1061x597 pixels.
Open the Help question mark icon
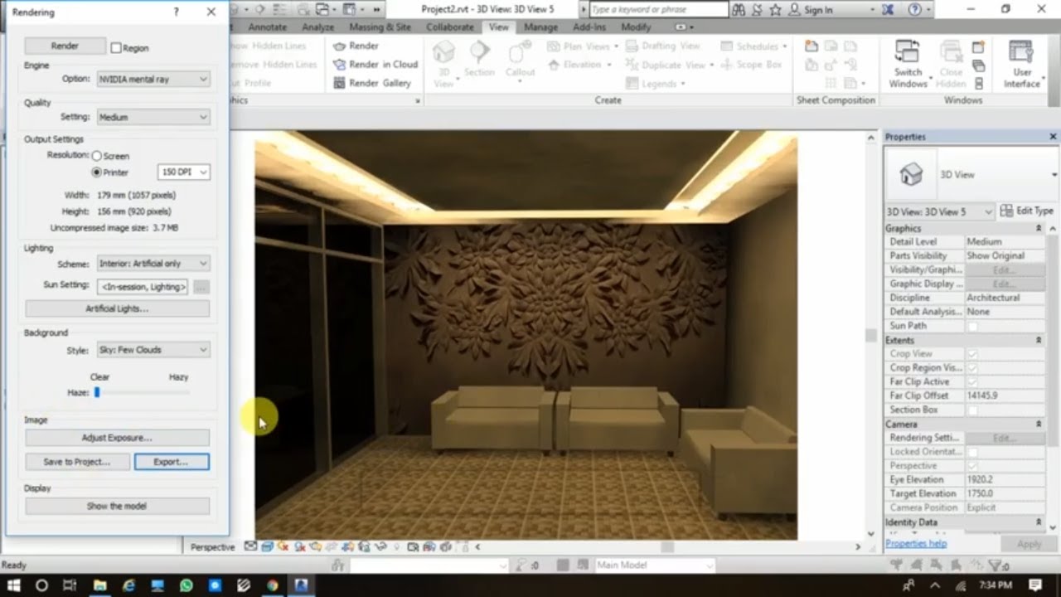(x=915, y=9)
